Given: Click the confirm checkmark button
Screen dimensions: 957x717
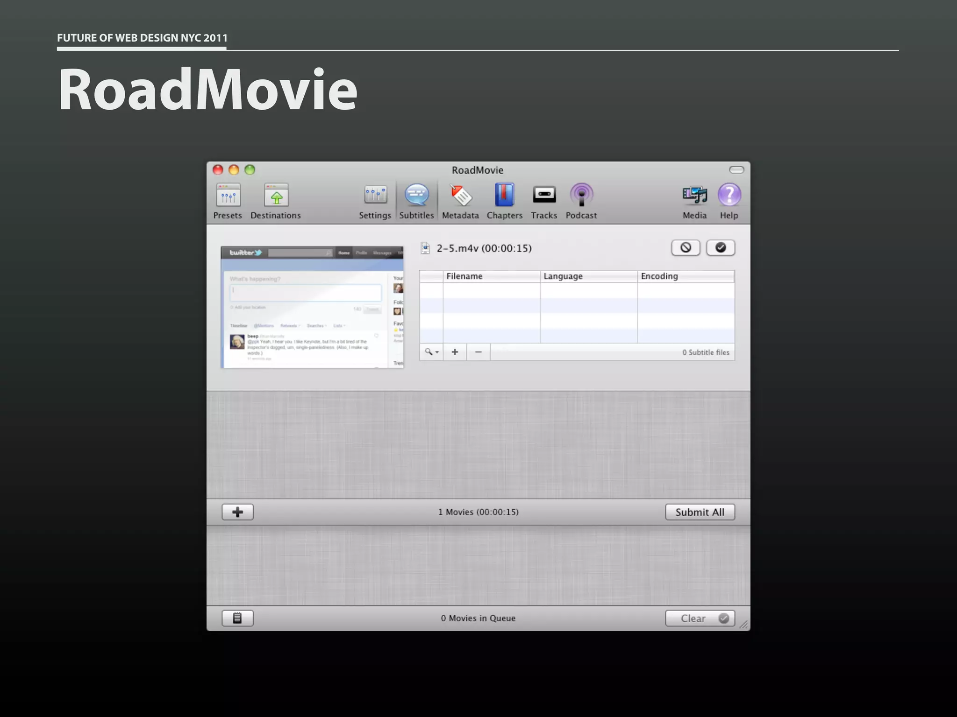Looking at the screenshot, I should (x=721, y=248).
